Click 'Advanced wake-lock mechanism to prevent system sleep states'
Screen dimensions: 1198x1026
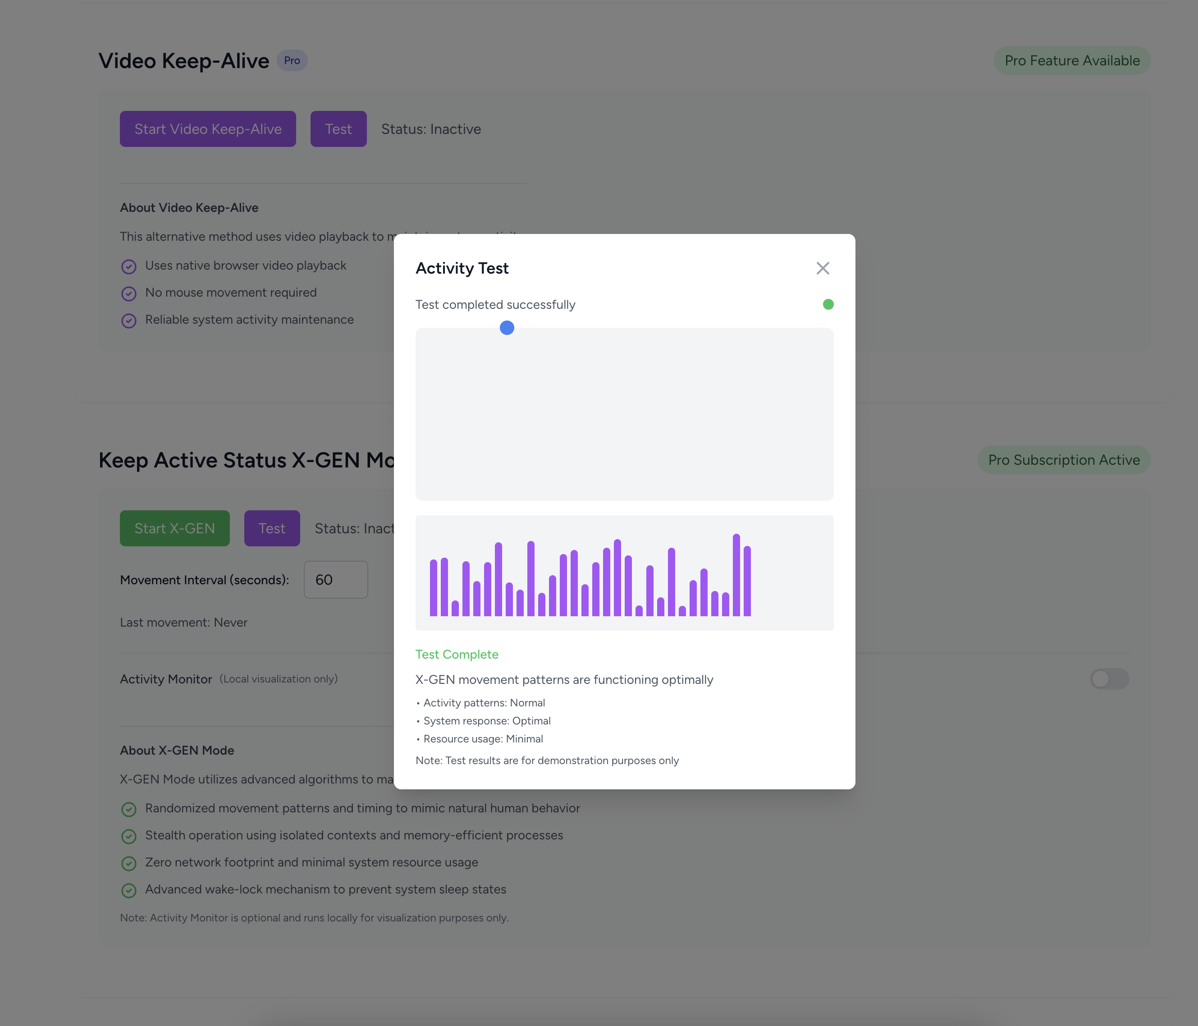coord(325,889)
